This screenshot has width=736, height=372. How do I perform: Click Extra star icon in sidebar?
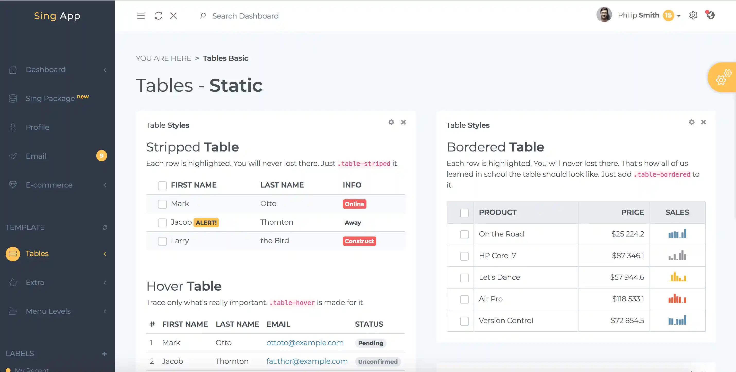[x=13, y=283]
